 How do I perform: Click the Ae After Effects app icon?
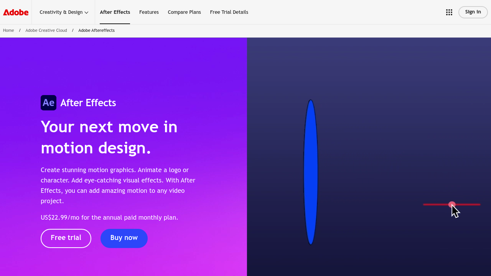click(48, 102)
